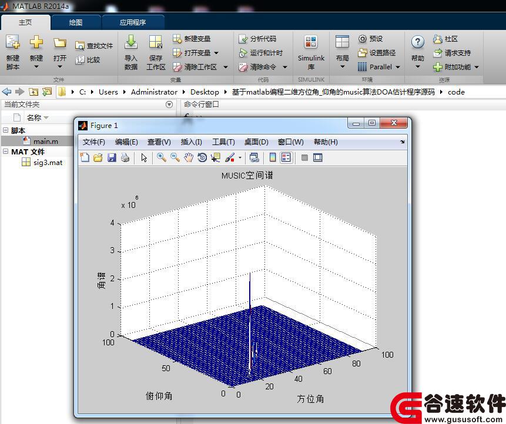The image size is (506, 424).
Task: Open Current Folder panel actions dropdown
Action: (169, 105)
